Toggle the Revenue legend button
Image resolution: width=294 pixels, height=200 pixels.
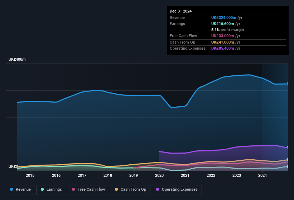20,190
